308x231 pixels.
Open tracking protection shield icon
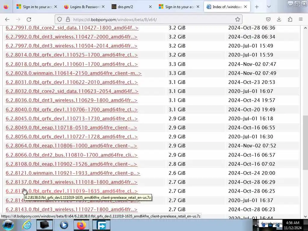60,20
